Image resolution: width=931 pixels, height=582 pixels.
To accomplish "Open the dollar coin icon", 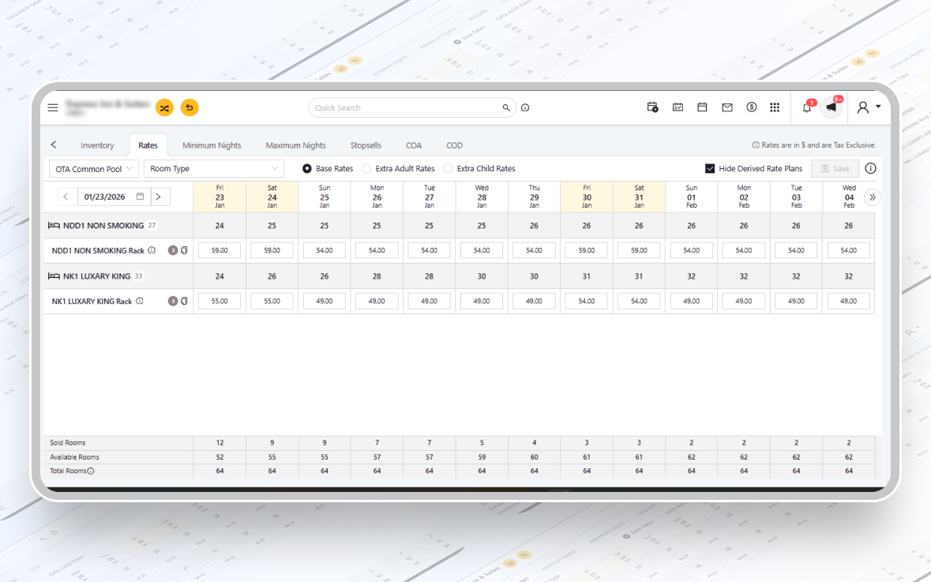I will (752, 107).
